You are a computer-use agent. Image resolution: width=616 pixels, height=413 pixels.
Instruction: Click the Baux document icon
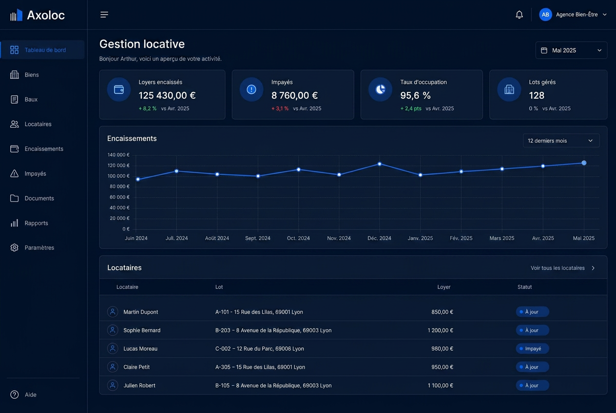(15, 99)
